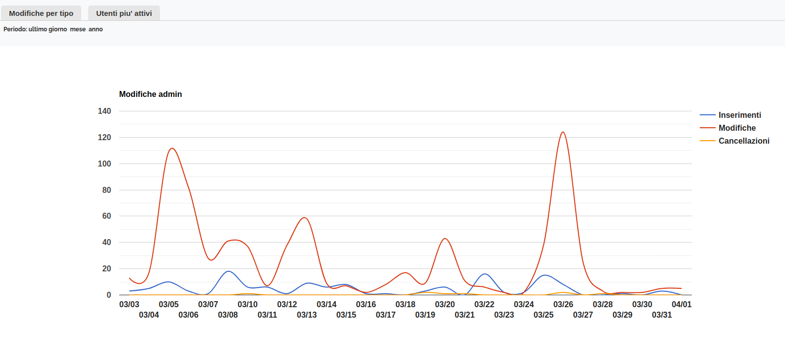Click the red Modifiche legend line swatch
The height and width of the screenshot is (339, 785).
tap(707, 128)
